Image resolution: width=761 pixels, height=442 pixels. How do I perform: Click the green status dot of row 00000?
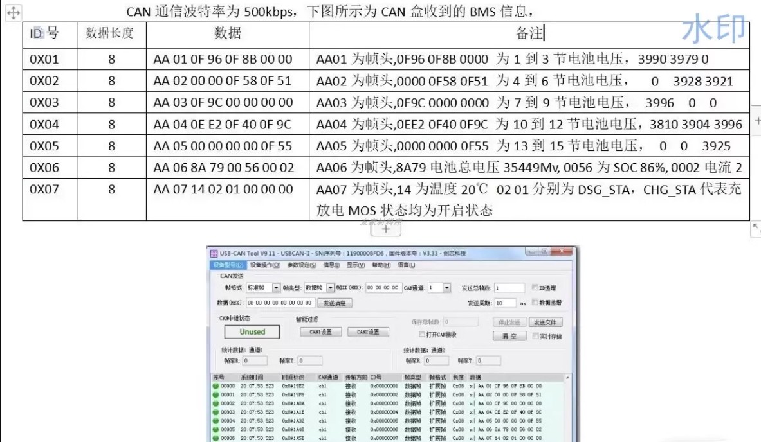click(x=215, y=386)
